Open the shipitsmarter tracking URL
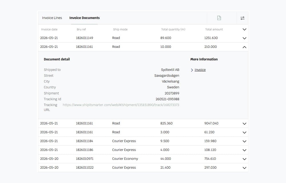 121,105
